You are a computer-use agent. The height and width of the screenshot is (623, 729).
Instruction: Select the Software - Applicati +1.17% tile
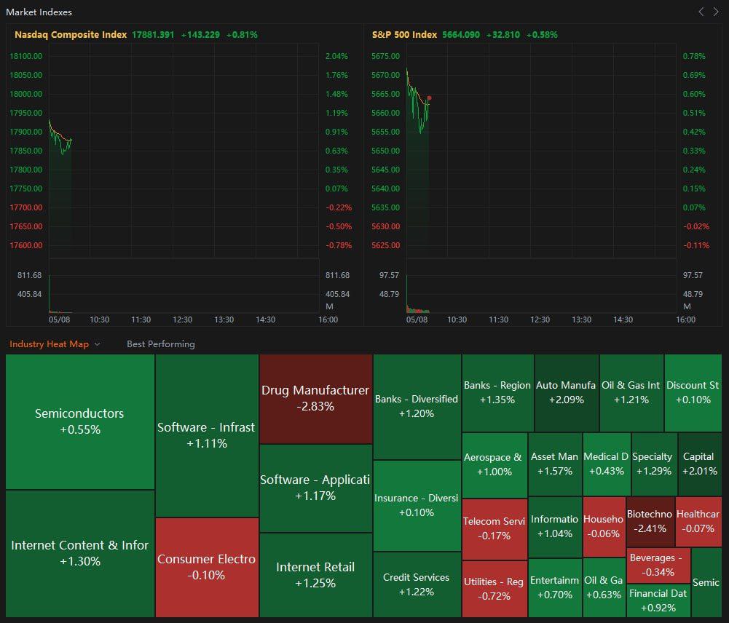tap(315, 488)
